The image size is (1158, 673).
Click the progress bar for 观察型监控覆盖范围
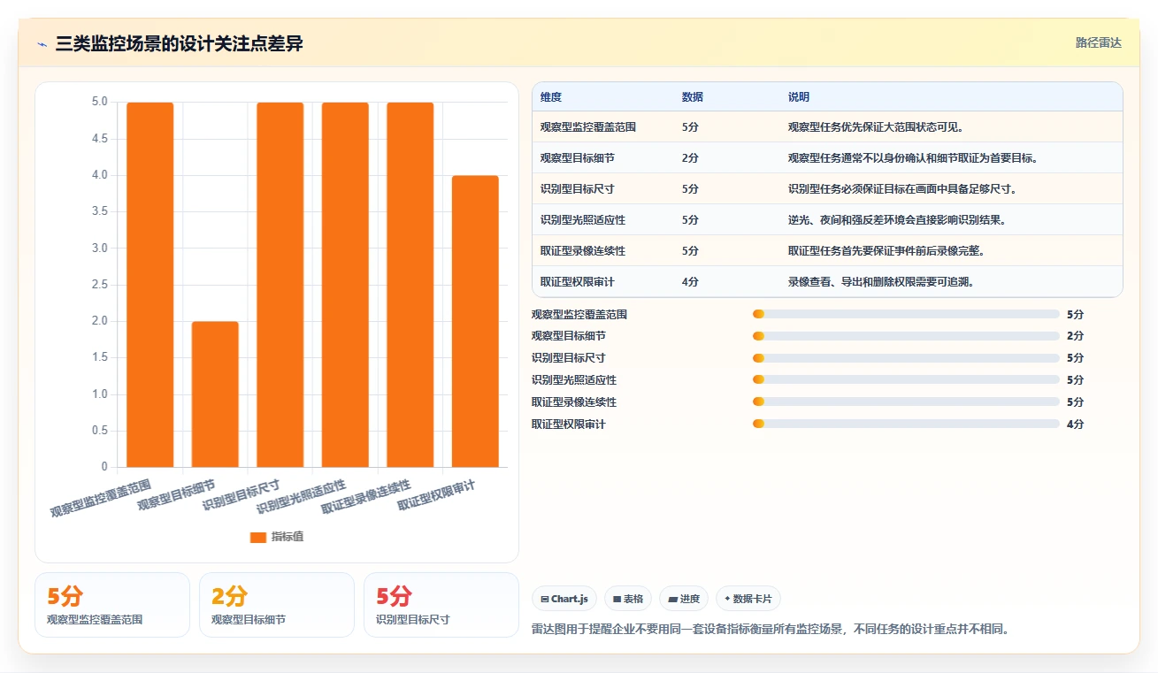point(906,314)
